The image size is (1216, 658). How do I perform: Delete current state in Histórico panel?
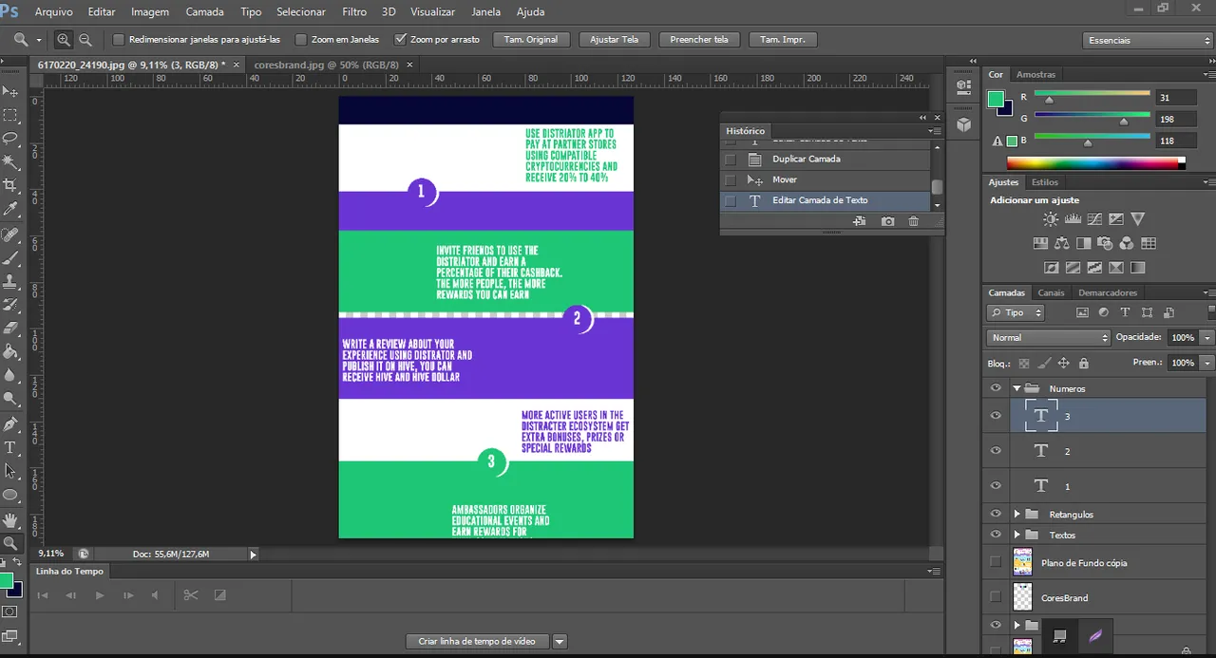point(913,221)
